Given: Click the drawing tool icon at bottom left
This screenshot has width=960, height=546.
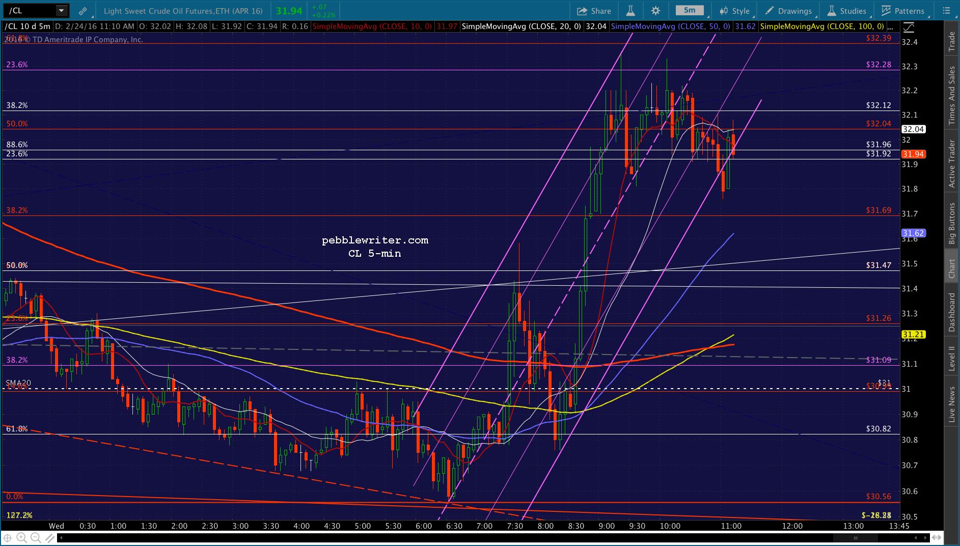Looking at the screenshot, I should 49,538.
